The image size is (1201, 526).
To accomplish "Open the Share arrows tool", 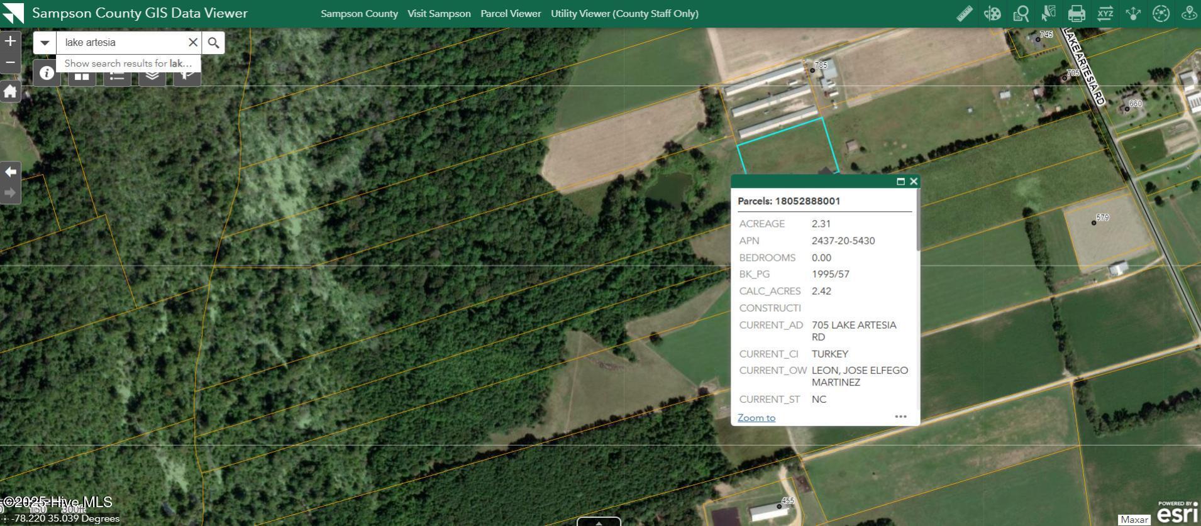I will 1133,13.
